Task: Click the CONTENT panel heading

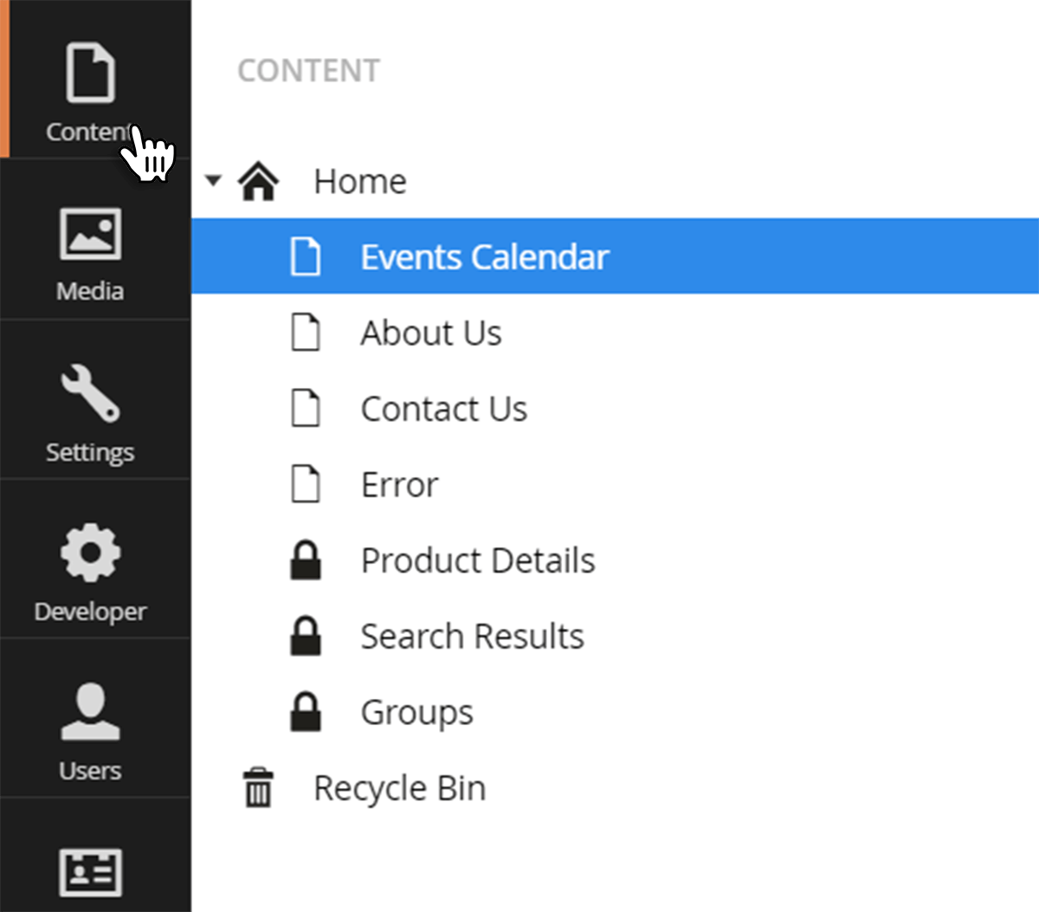Action: click(308, 71)
